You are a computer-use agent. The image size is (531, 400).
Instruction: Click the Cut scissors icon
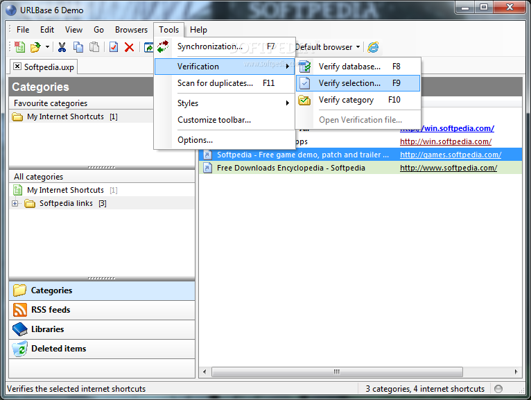[x=62, y=47]
